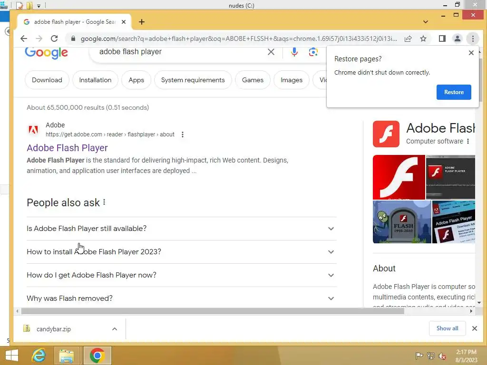Select the Installation filter chip
Image resolution: width=487 pixels, height=365 pixels.
click(x=95, y=80)
